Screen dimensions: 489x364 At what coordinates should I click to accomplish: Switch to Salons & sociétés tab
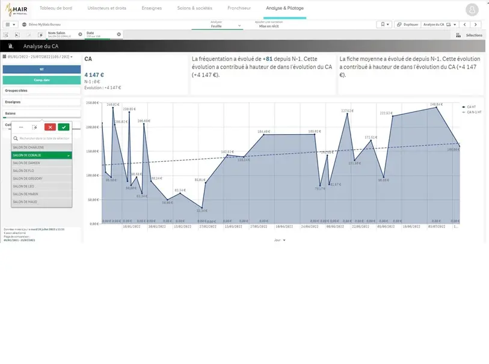(194, 9)
